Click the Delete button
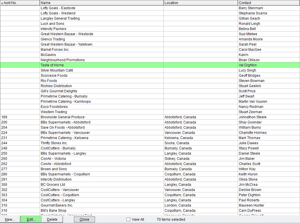300x223 pixels. pyautogui.click(x=52, y=219)
